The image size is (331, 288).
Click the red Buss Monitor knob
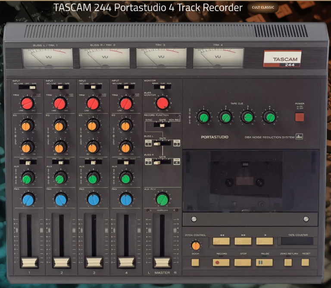coord(162,103)
